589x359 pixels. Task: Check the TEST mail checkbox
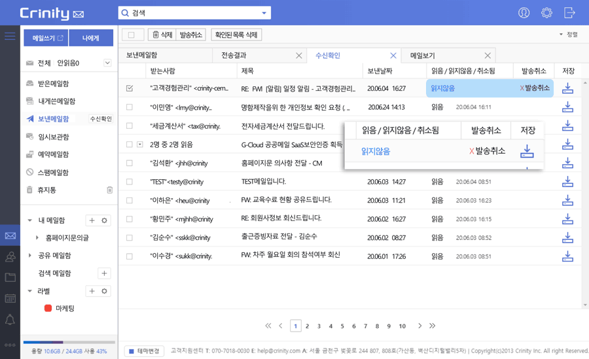click(x=130, y=182)
